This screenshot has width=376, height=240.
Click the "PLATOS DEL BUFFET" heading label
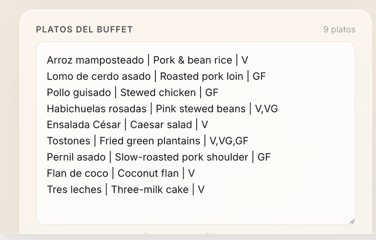pos(84,29)
